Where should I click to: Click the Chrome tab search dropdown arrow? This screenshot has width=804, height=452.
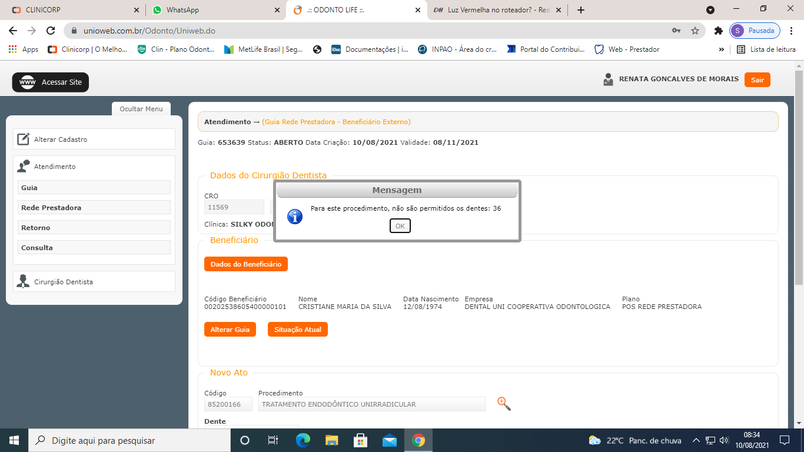(710, 10)
